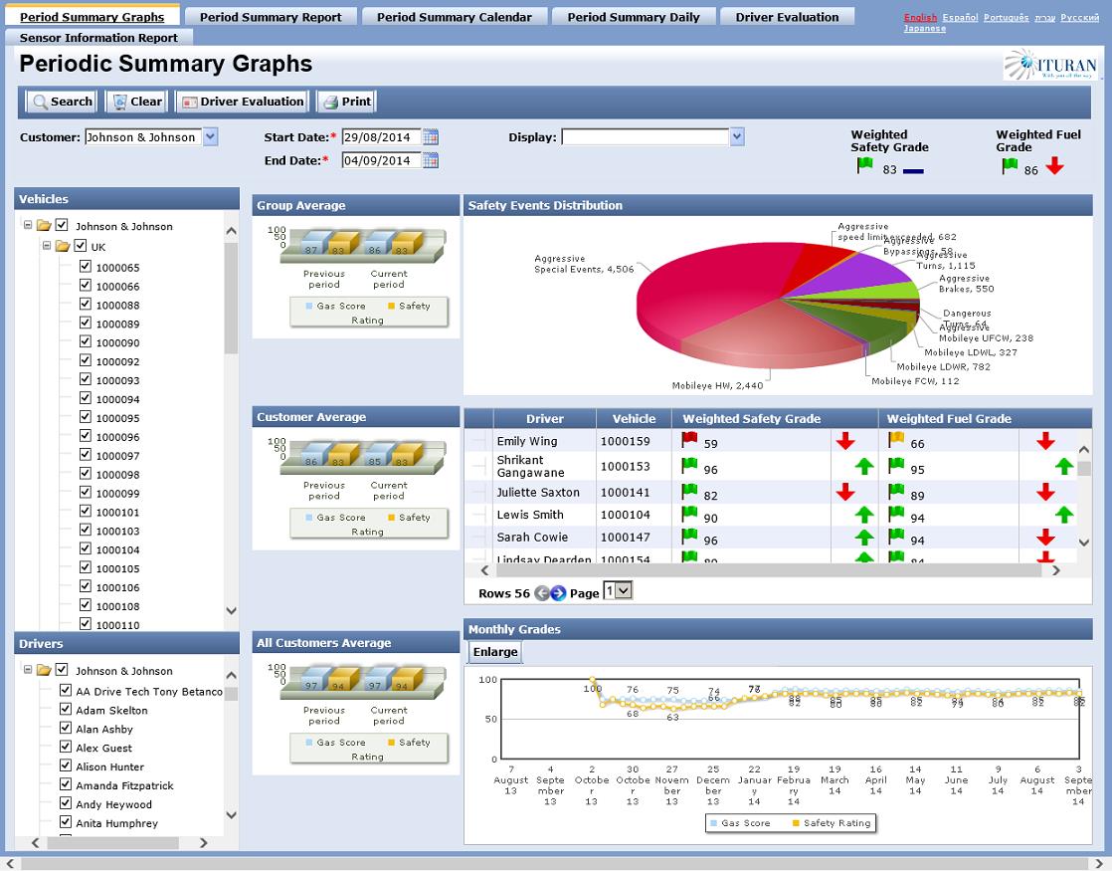
Task: Click Gas Score legend swatch in Group Average
Action: pyautogui.click(x=309, y=306)
